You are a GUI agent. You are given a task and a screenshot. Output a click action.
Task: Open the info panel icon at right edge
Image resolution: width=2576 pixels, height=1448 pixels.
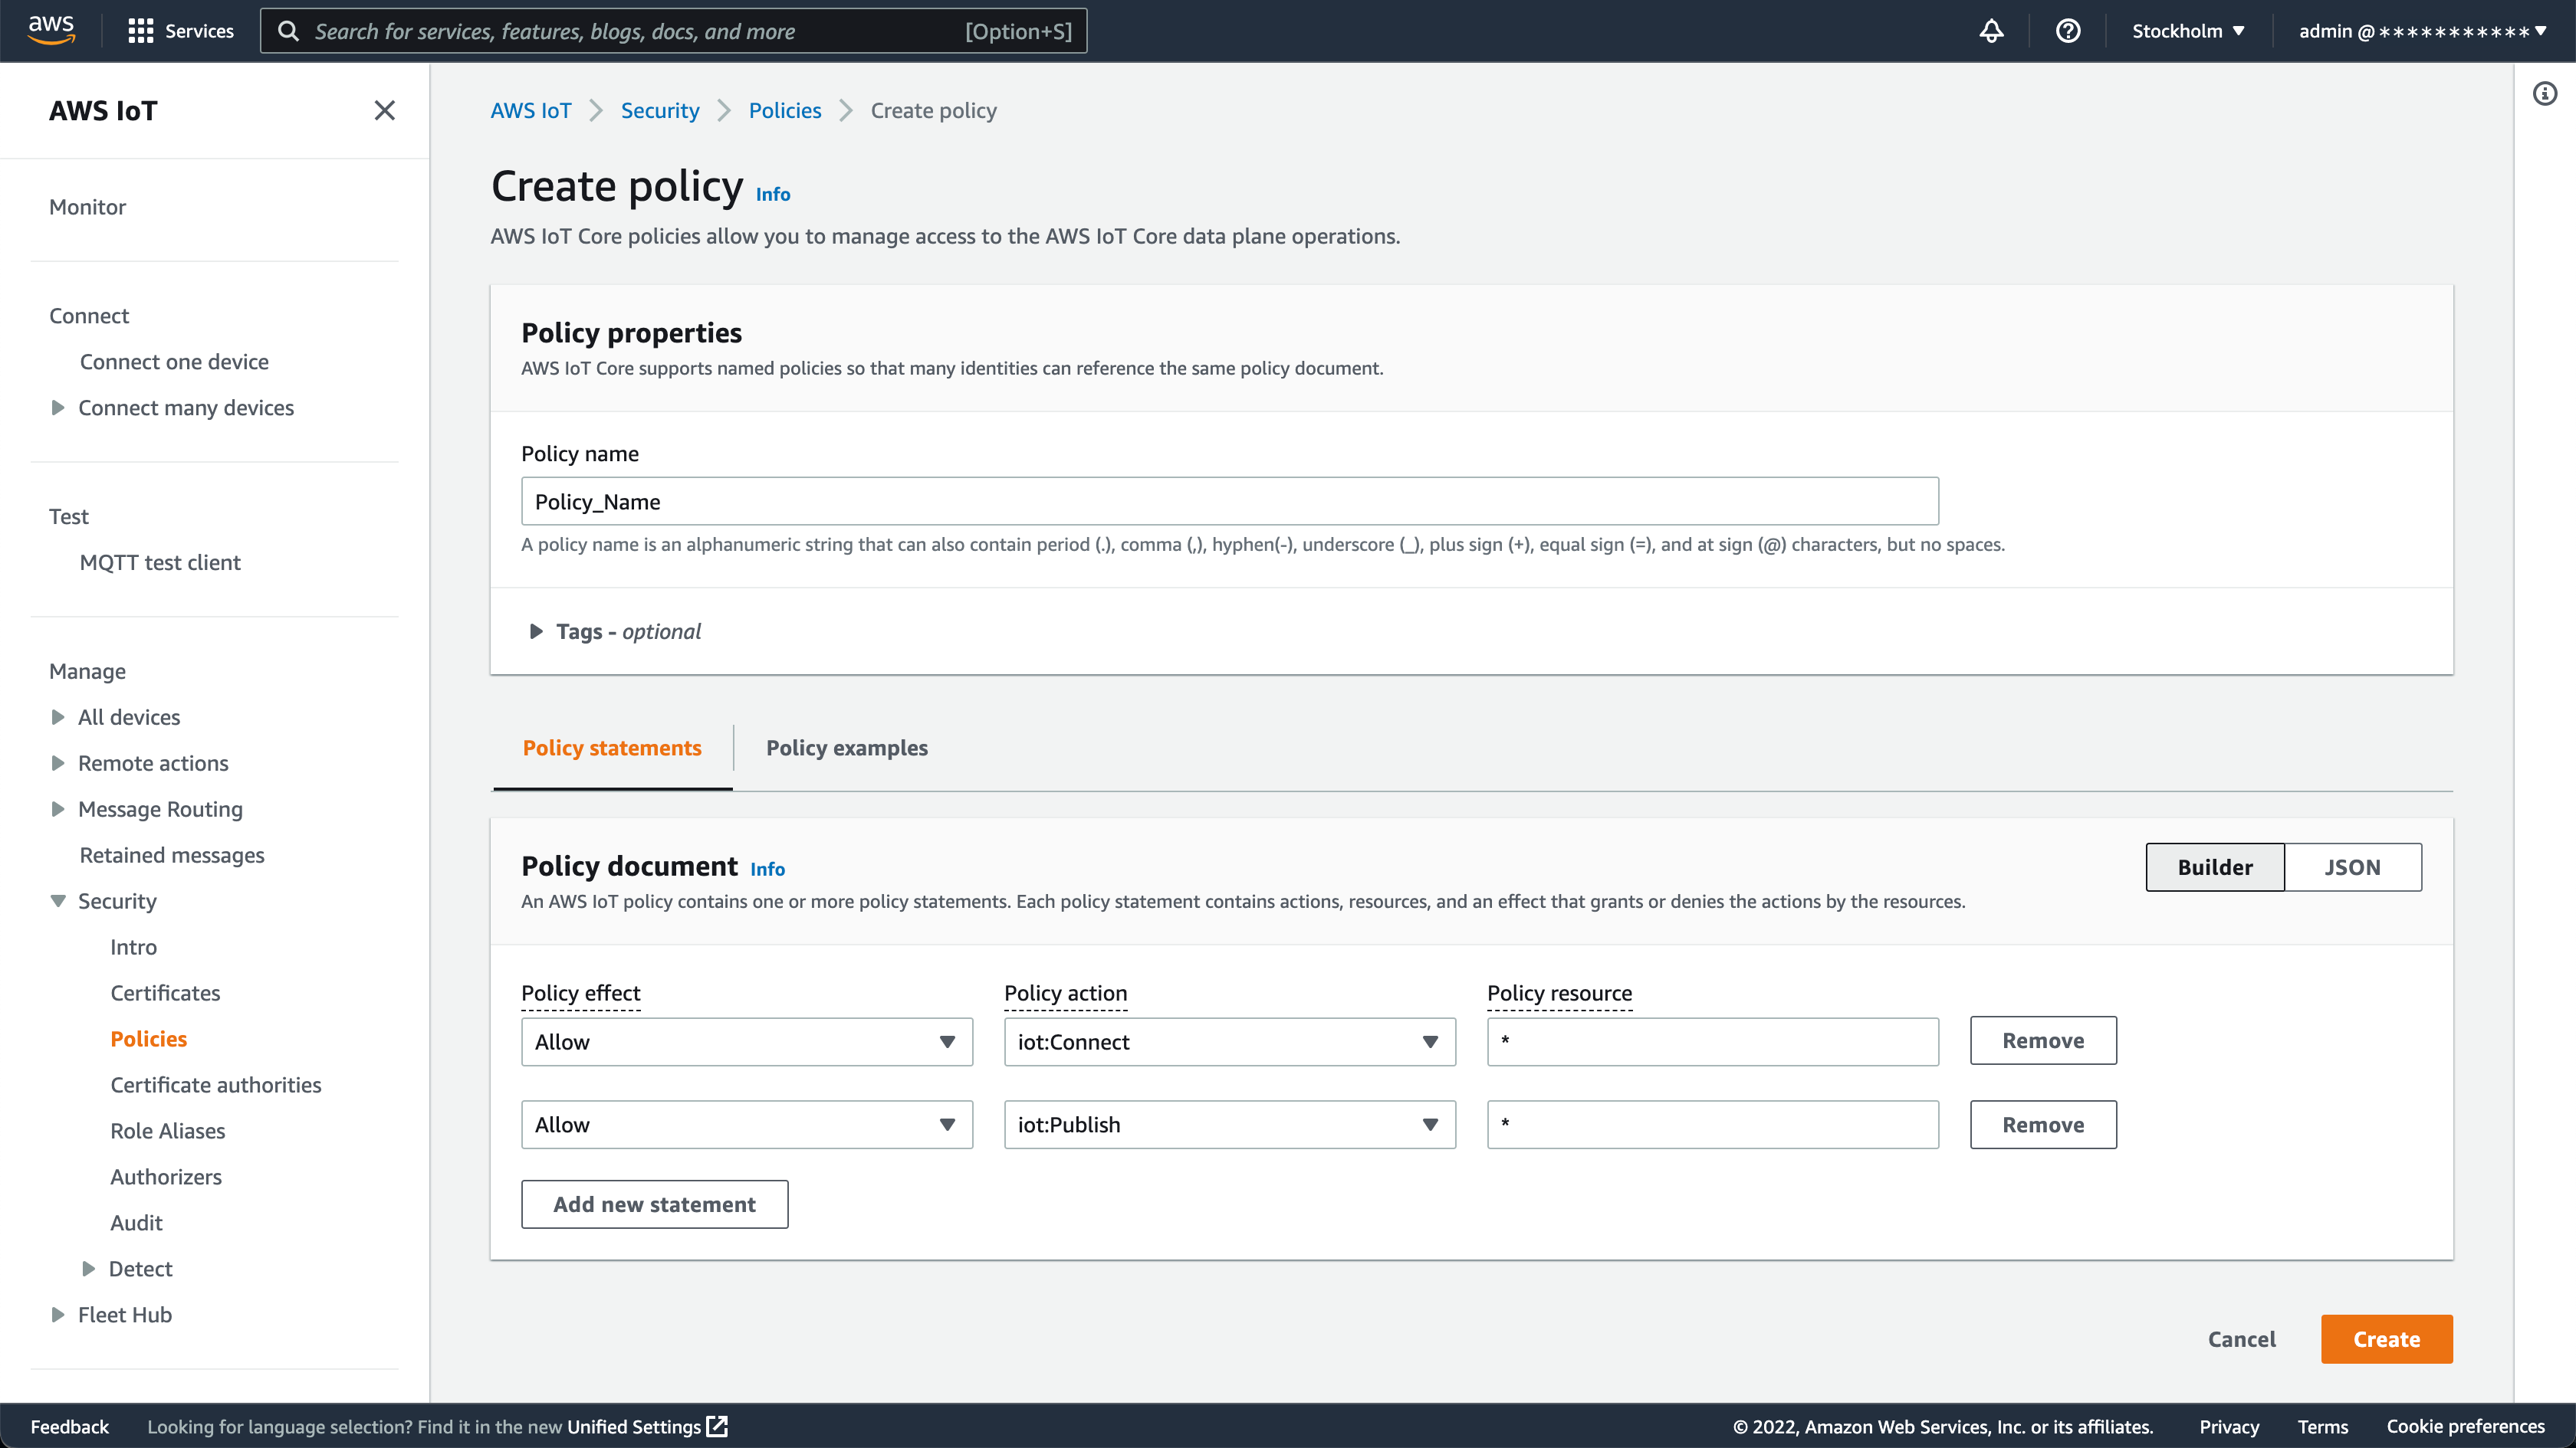[2544, 94]
